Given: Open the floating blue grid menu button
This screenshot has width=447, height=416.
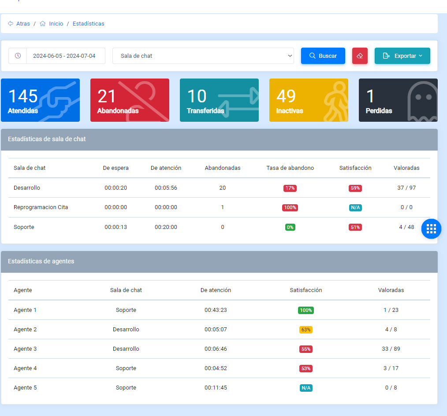Looking at the screenshot, I should coord(431,229).
